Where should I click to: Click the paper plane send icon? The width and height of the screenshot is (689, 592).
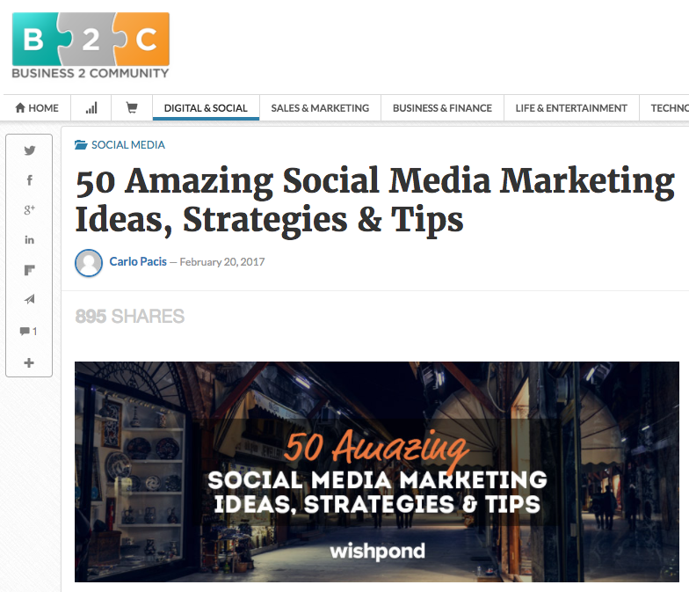pyautogui.click(x=30, y=299)
